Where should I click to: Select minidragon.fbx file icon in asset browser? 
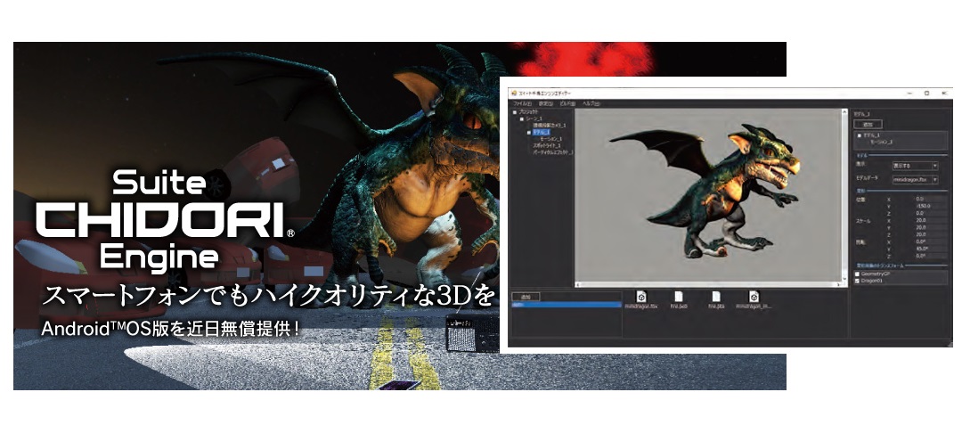640,296
